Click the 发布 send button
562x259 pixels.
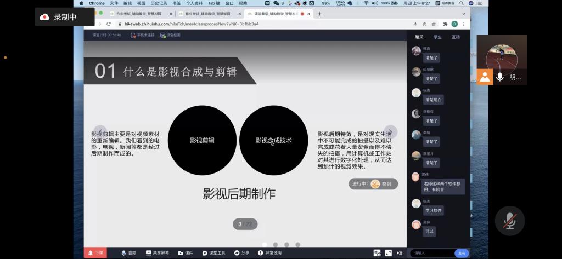pyautogui.click(x=462, y=252)
